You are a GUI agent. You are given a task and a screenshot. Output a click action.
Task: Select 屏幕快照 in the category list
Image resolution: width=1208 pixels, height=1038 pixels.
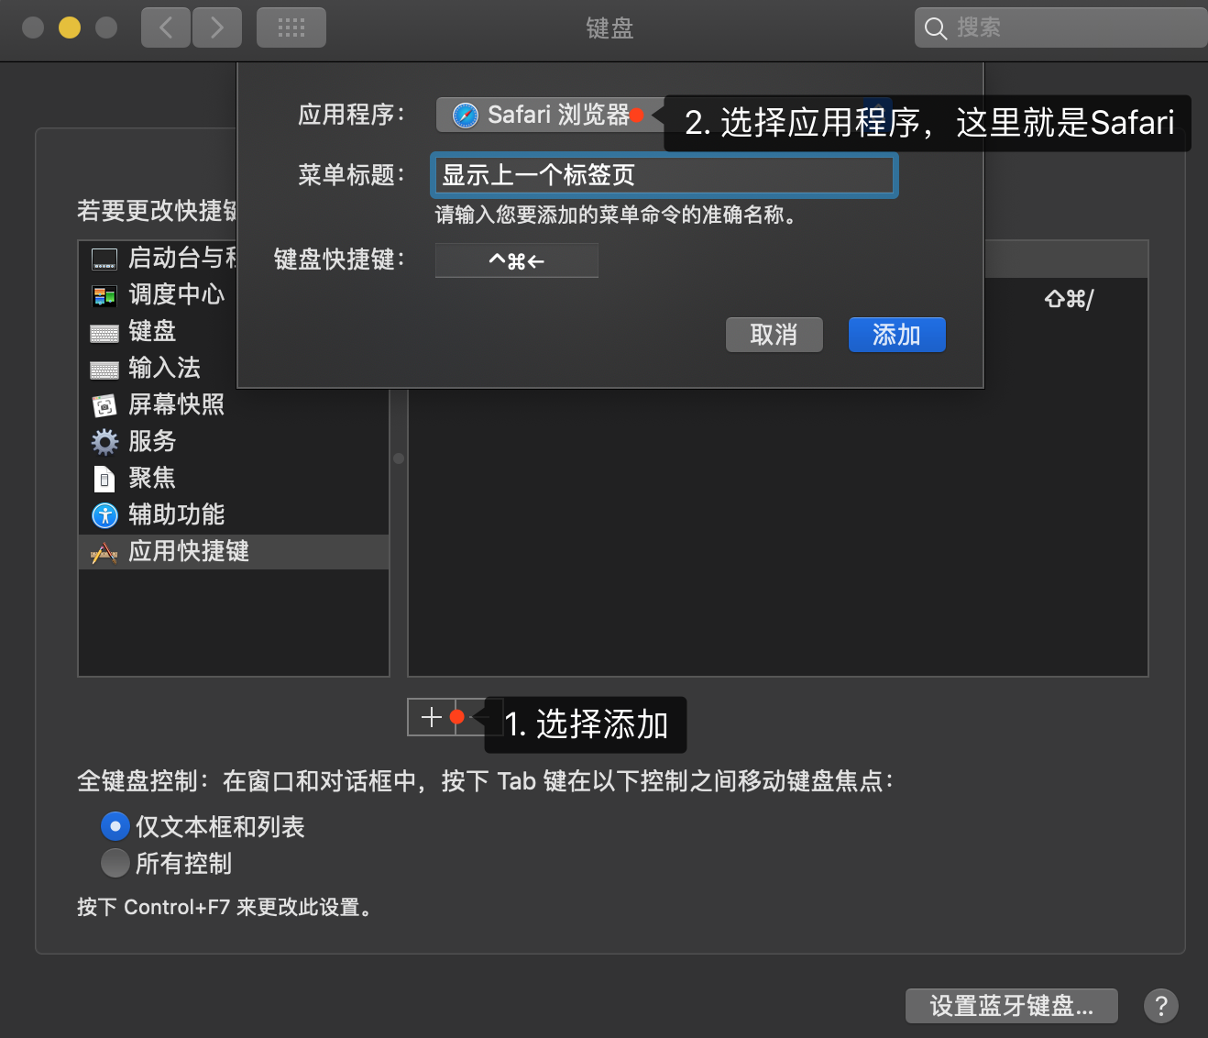coord(234,404)
